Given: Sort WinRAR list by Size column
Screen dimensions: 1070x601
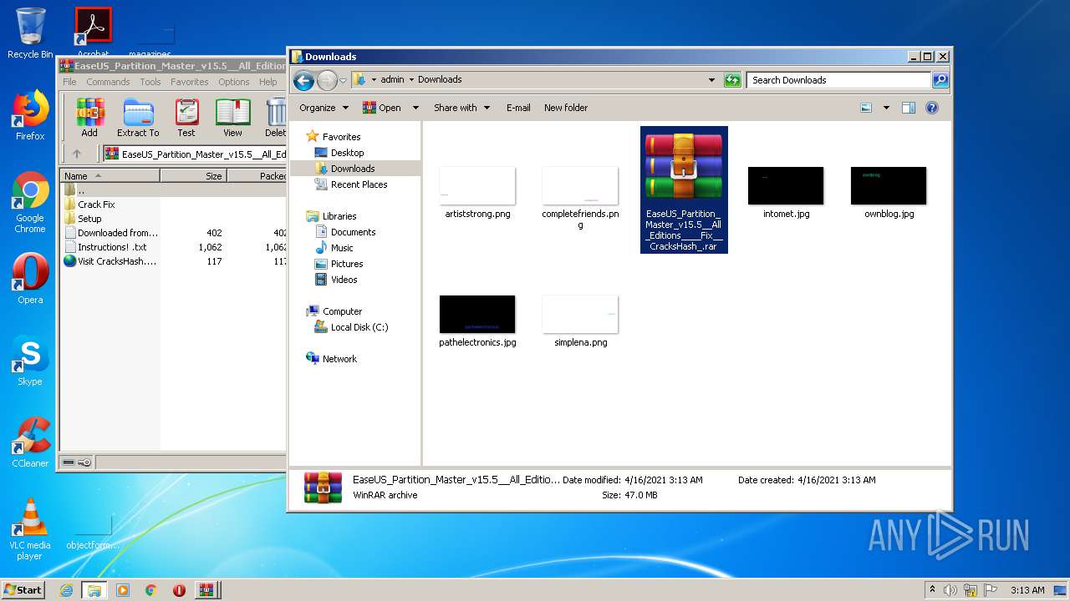Looking at the screenshot, I should (x=193, y=176).
